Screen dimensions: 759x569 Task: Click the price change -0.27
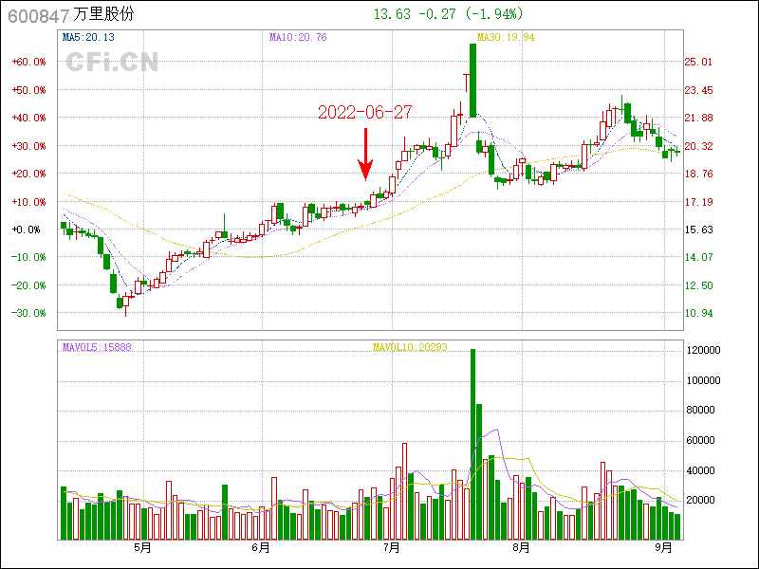click(437, 14)
